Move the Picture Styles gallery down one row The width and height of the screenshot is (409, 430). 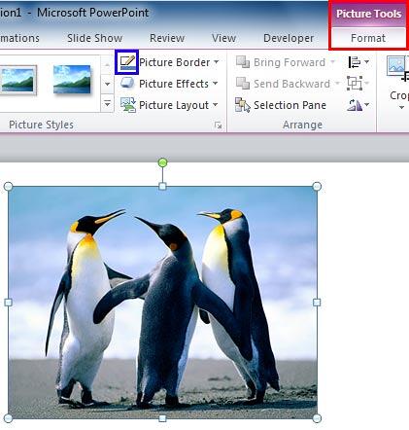(107, 84)
